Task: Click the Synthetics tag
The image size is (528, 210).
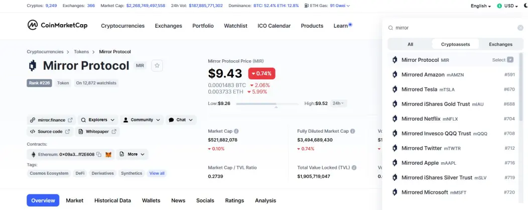Action: (x=131, y=173)
